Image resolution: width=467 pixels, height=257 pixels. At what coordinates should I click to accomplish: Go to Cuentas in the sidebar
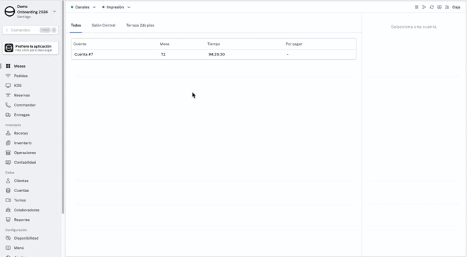(x=21, y=191)
